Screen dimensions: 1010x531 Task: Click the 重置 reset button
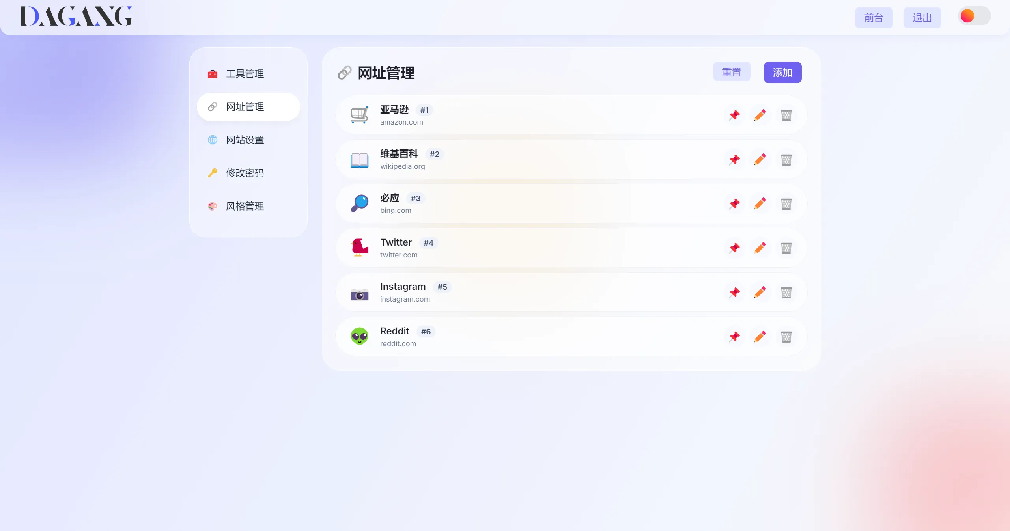(732, 72)
